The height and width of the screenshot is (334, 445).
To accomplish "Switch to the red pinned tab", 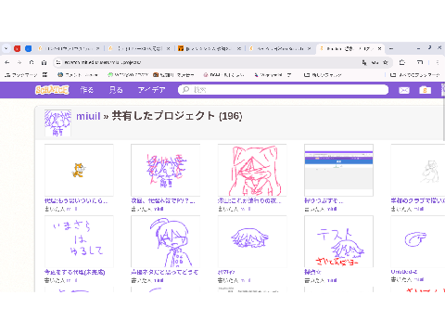I will [17, 48].
